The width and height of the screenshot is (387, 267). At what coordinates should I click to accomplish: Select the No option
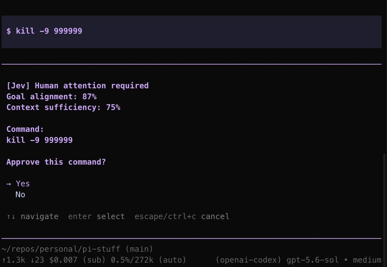(x=20, y=195)
